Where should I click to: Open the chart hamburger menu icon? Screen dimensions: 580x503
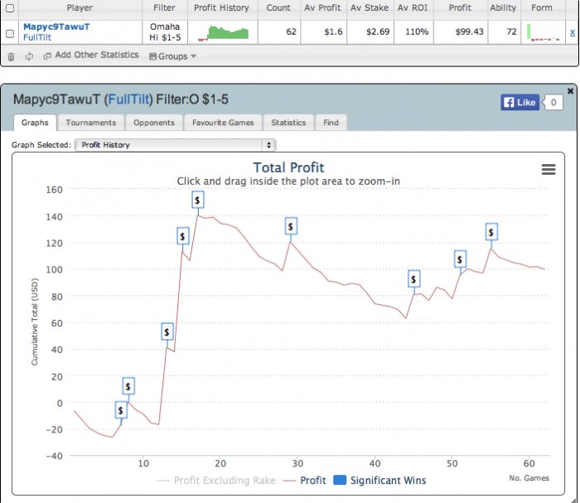click(x=549, y=169)
